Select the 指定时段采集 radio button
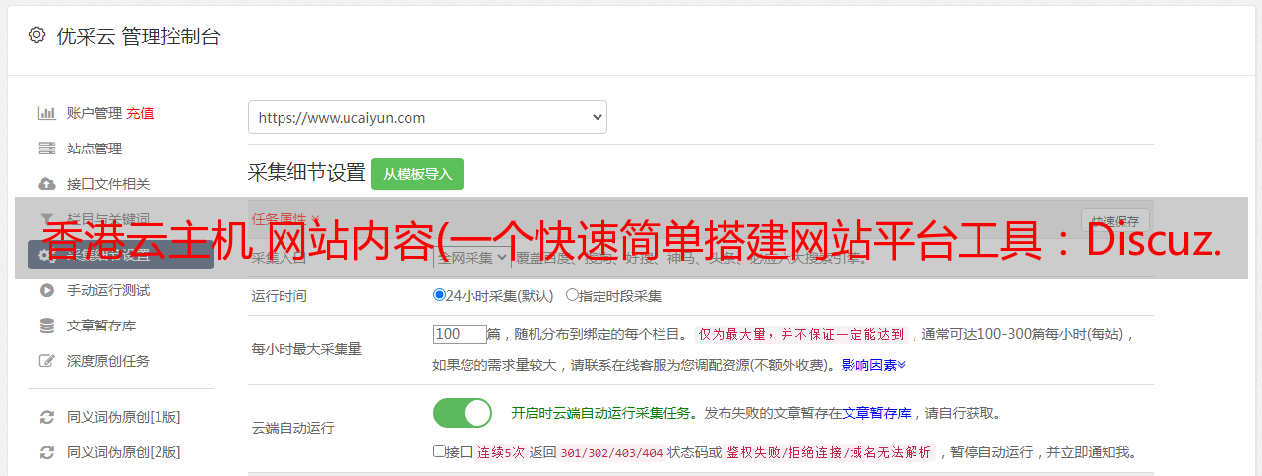The image size is (1262, 476). pyautogui.click(x=572, y=295)
